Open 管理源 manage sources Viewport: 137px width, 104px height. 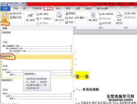(70, 14)
